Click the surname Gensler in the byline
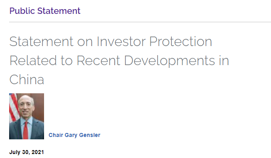This screenshot has height=158, width=271. tap(90, 135)
